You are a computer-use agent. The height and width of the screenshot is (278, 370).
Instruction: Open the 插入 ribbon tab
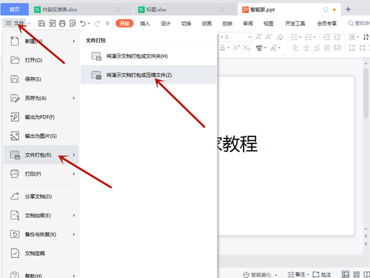145,23
